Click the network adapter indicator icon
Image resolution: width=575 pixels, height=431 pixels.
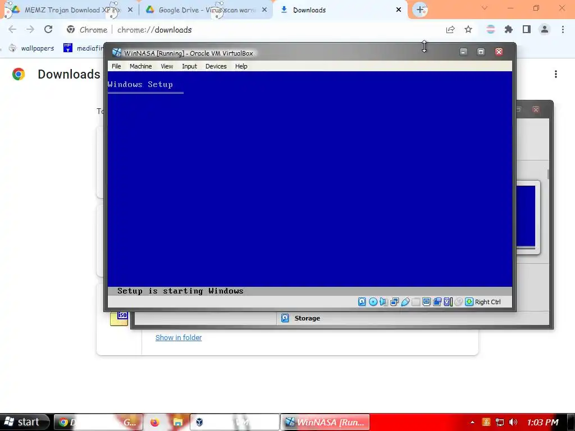click(394, 301)
